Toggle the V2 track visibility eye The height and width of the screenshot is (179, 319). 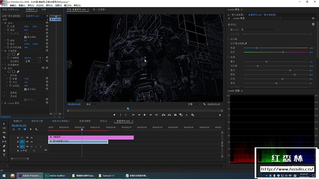(32, 138)
